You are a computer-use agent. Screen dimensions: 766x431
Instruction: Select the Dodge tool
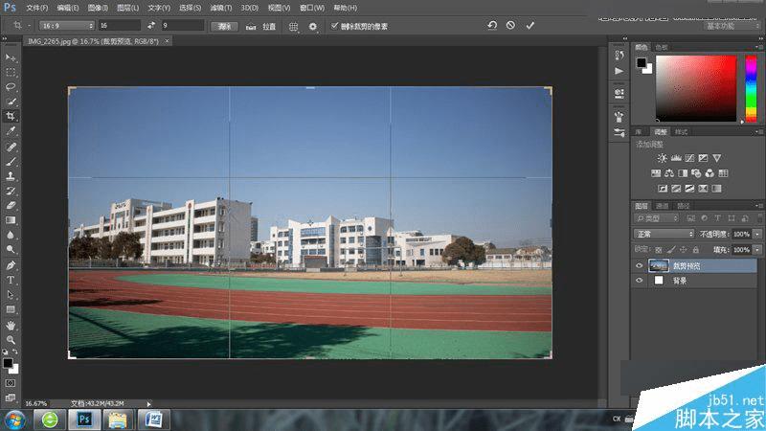(11, 249)
